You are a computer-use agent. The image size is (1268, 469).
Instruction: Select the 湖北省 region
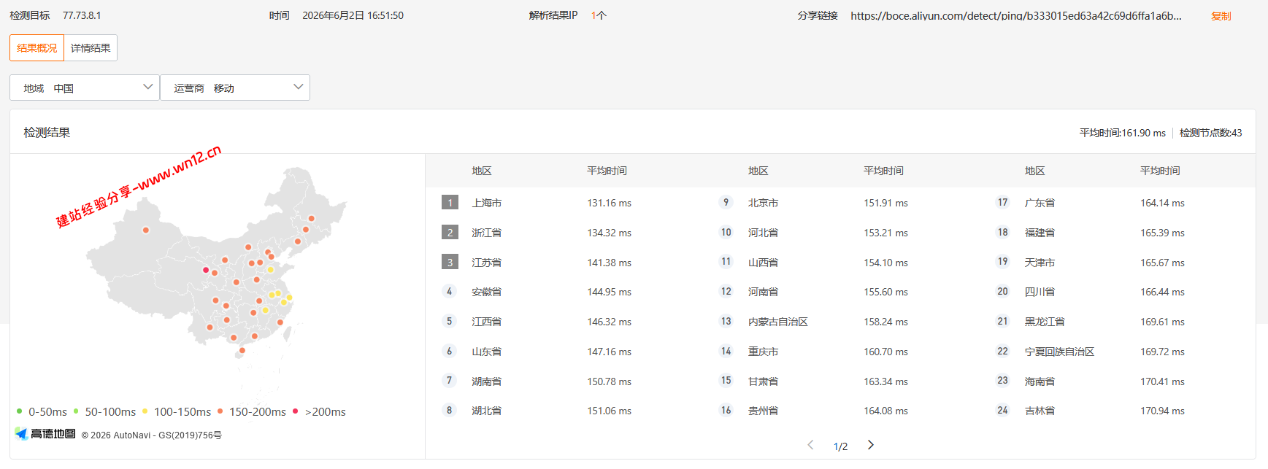coord(486,411)
